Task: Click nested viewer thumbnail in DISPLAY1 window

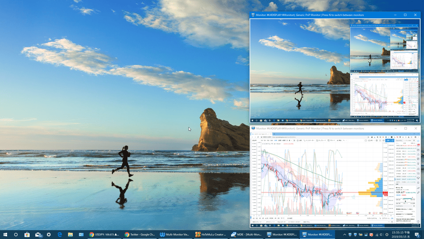Action: tap(384, 48)
